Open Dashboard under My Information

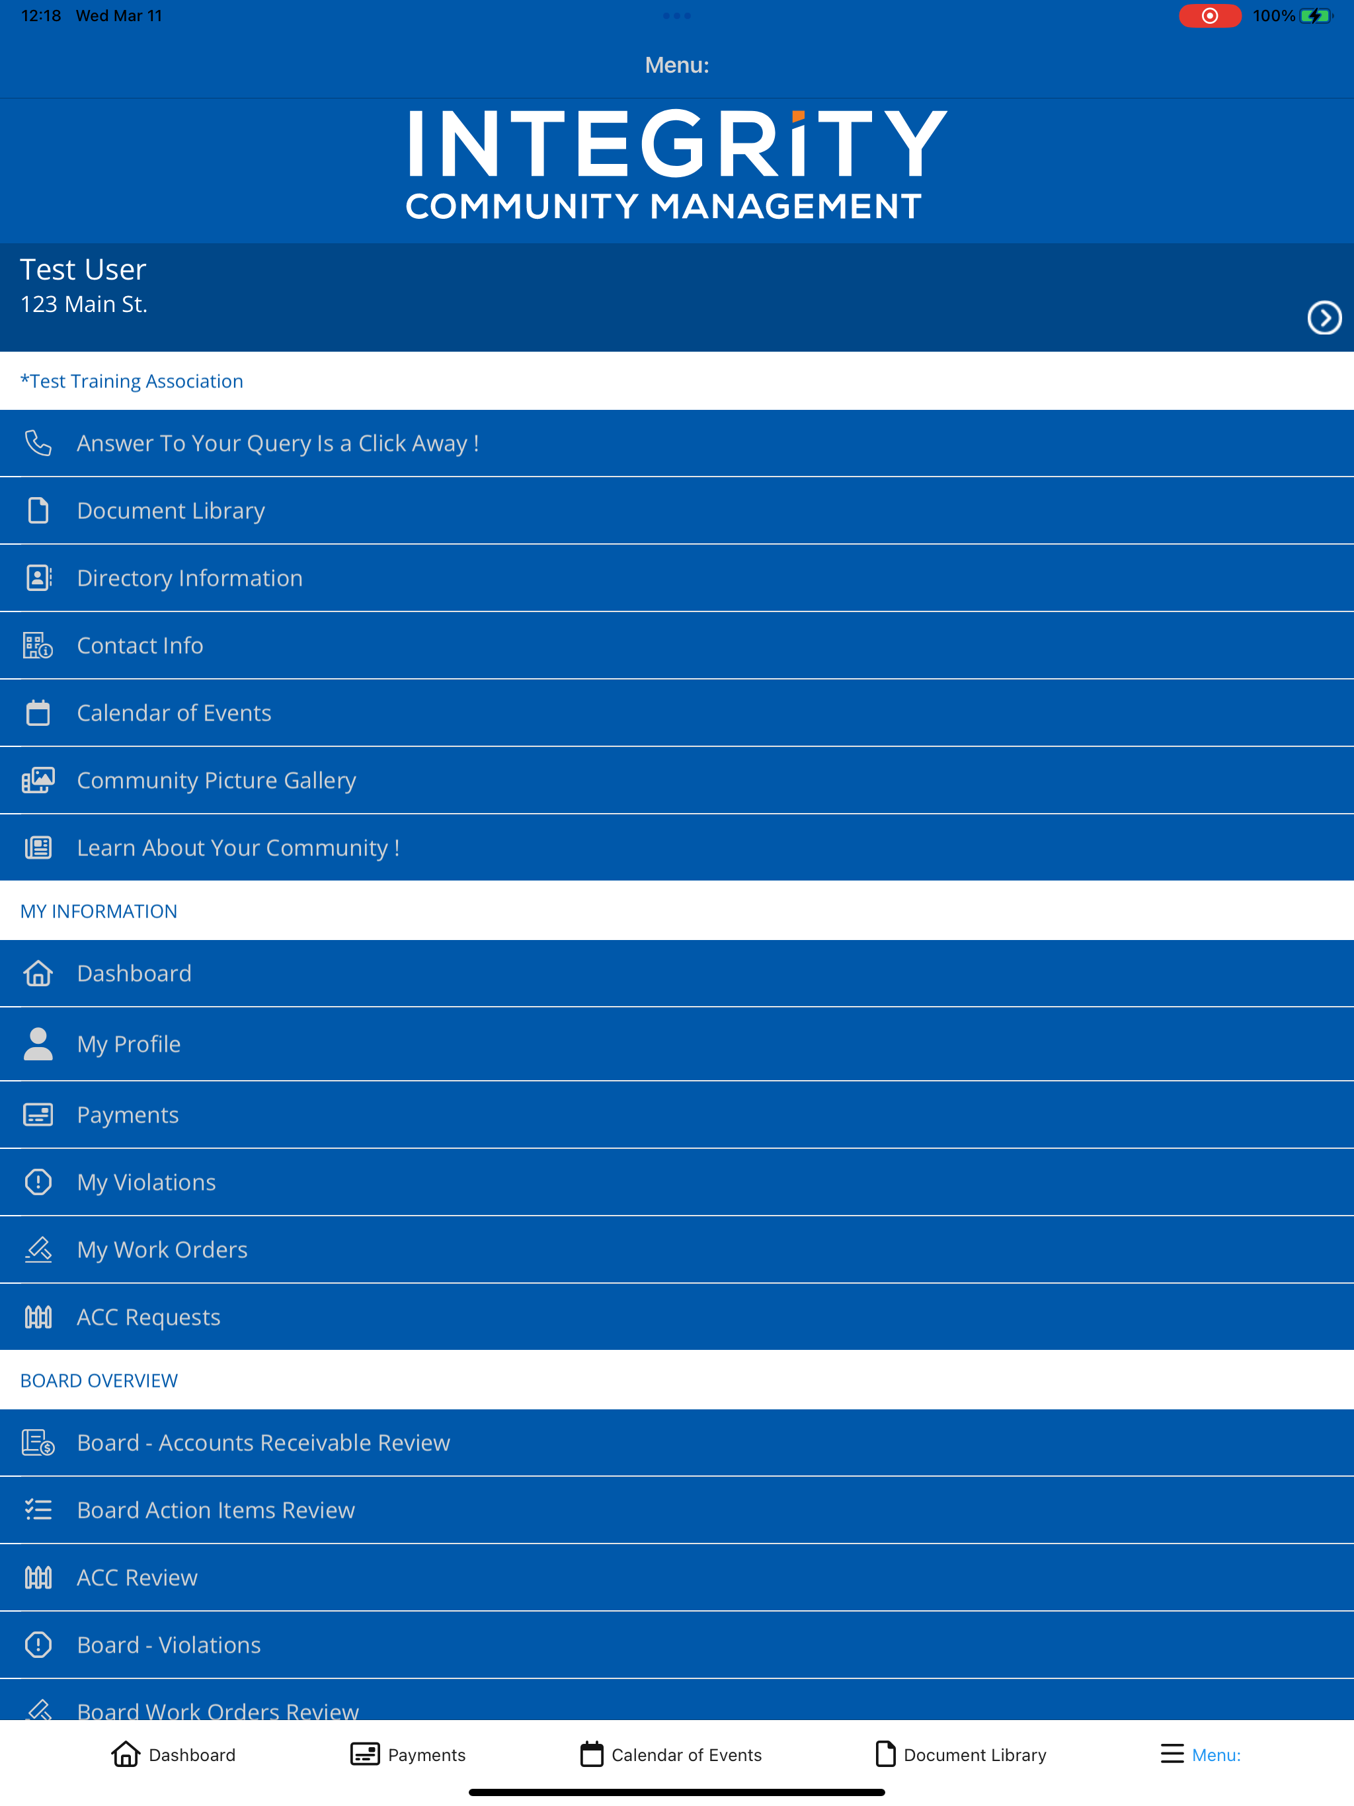(677, 973)
